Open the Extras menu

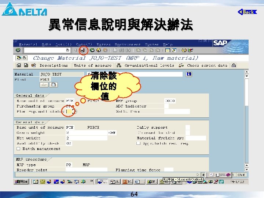click(x=103, y=44)
